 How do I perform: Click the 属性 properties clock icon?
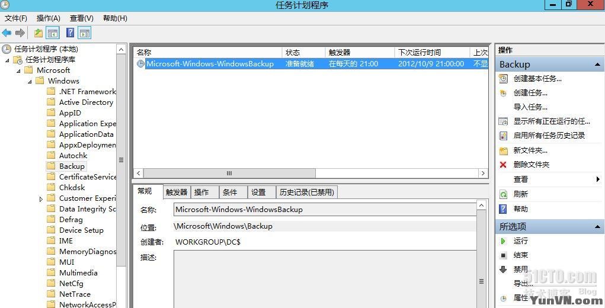pyautogui.click(x=503, y=299)
